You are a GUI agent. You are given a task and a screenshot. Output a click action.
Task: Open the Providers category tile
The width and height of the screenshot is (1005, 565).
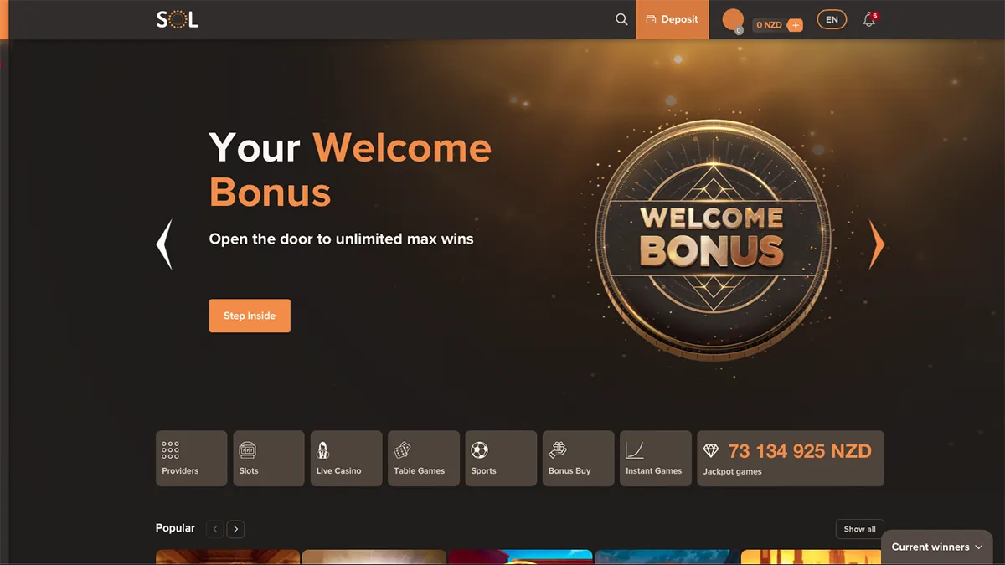pos(191,458)
